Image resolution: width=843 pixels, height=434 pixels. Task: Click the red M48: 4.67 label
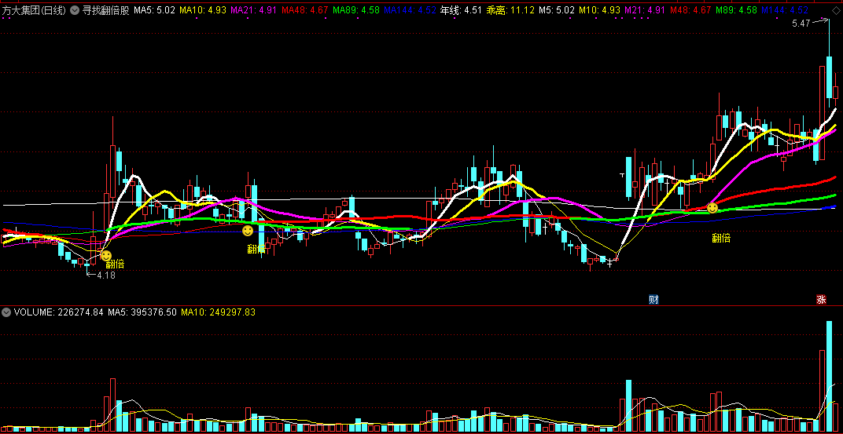tap(691, 9)
